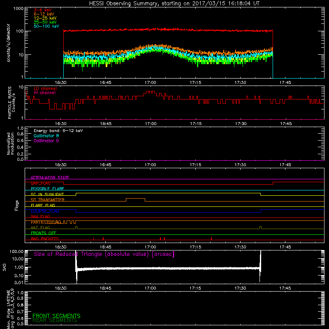Select the HI channel legend label

tap(44, 93)
